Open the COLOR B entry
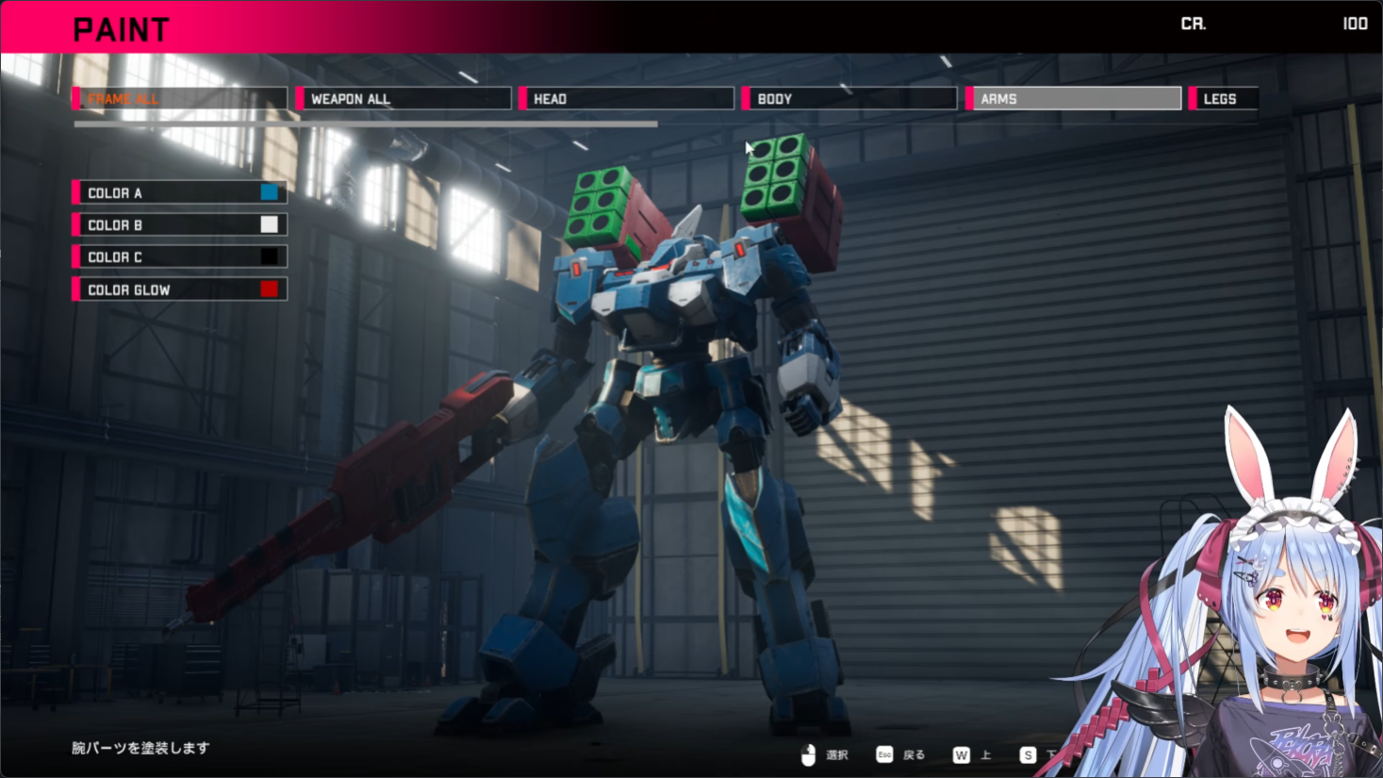Image resolution: width=1383 pixels, height=778 pixels. point(180,224)
